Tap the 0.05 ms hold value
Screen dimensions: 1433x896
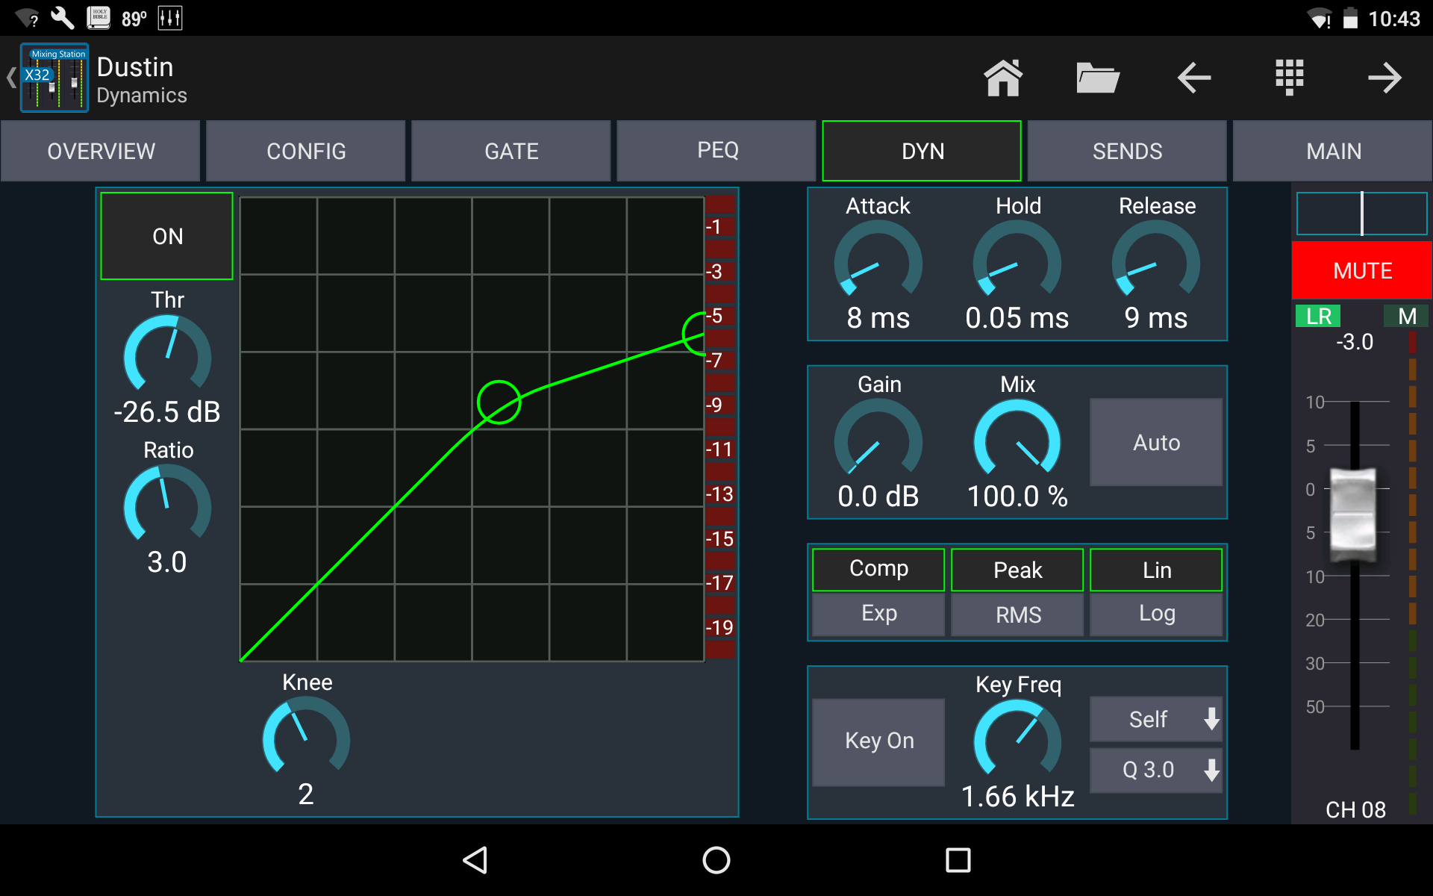1017,318
